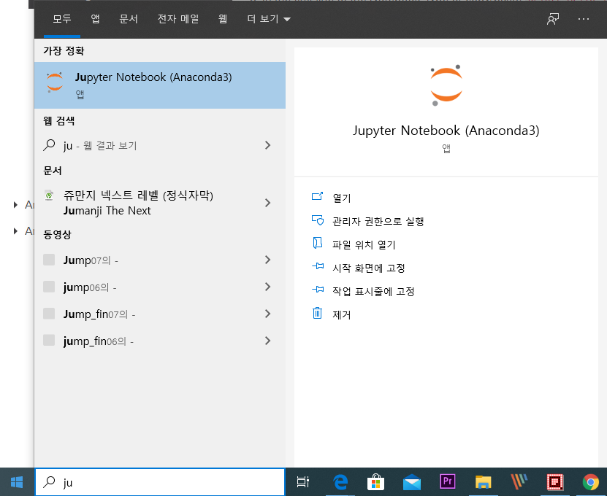This screenshot has height=496, width=607.
Task: Launch Google Chrome from the taskbar
Action: tap(591, 482)
